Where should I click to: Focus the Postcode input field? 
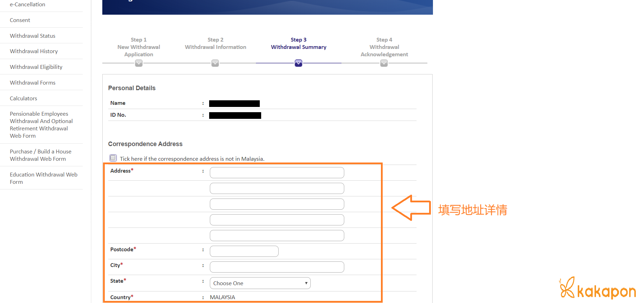244,251
